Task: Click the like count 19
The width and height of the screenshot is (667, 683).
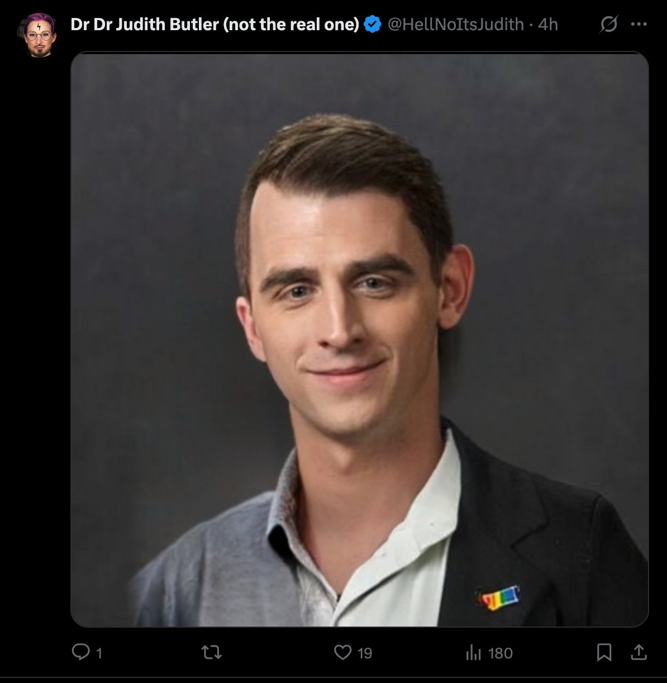Action: click(365, 653)
